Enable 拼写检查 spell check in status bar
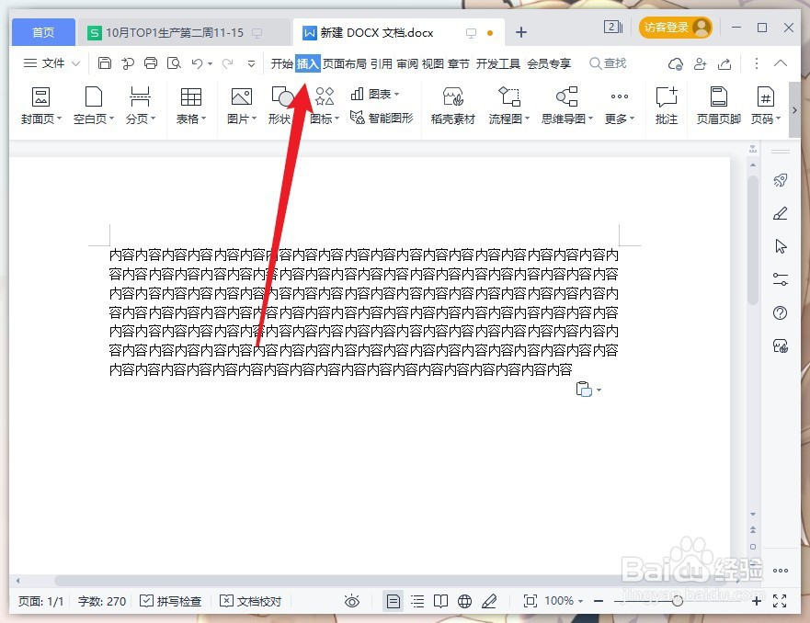810x623 pixels. (x=170, y=601)
